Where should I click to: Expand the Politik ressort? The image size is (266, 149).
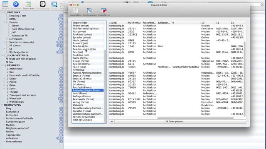coord(4,82)
